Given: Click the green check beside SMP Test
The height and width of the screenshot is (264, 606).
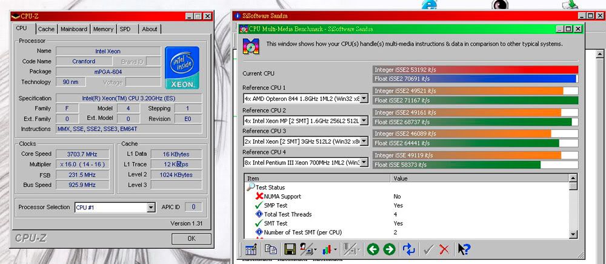Looking at the screenshot, I should [259, 205].
